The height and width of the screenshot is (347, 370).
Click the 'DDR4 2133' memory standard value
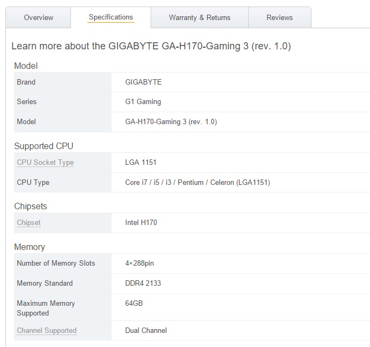(x=143, y=283)
